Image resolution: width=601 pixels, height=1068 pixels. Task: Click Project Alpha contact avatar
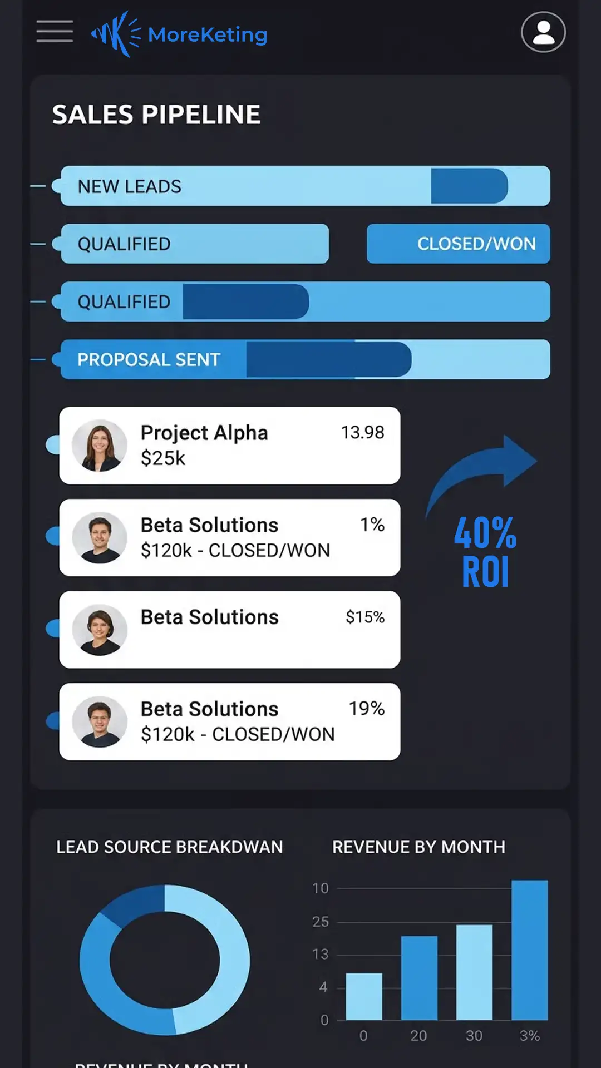(100, 446)
